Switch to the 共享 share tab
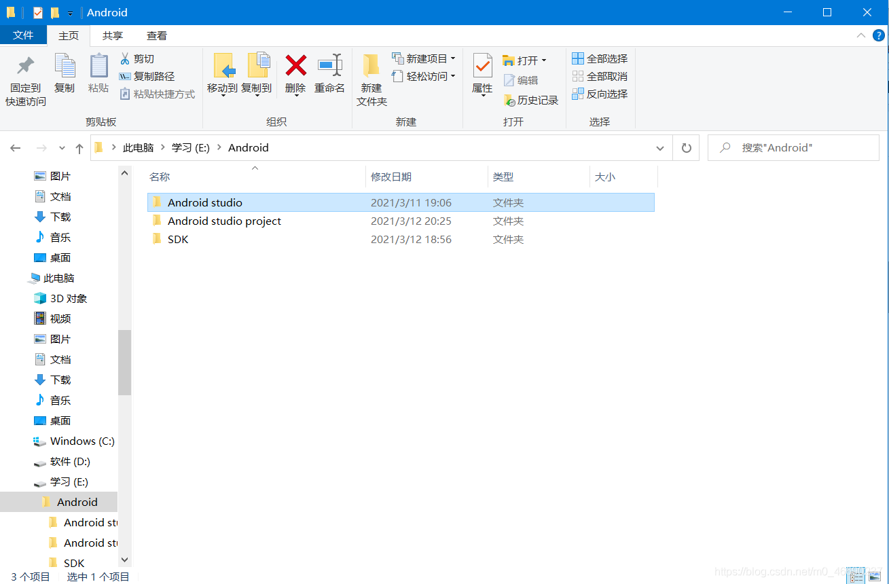 pyautogui.click(x=113, y=36)
